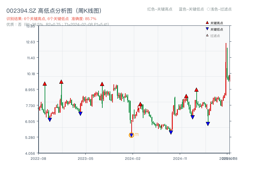Click the orange T1 text label
Viewport: 255px width, 191px height.
137,135
